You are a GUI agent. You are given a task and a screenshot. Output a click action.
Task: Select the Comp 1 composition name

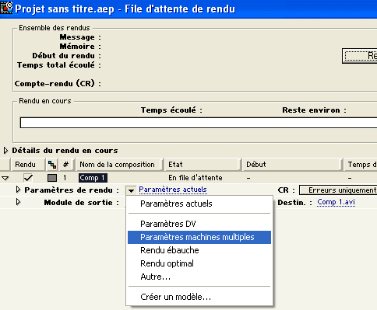(93, 178)
